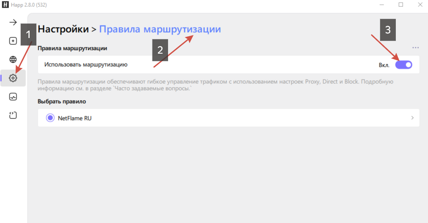Click the NetFlame RU rule name
The height and width of the screenshot is (223, 428).
[75, 118]
